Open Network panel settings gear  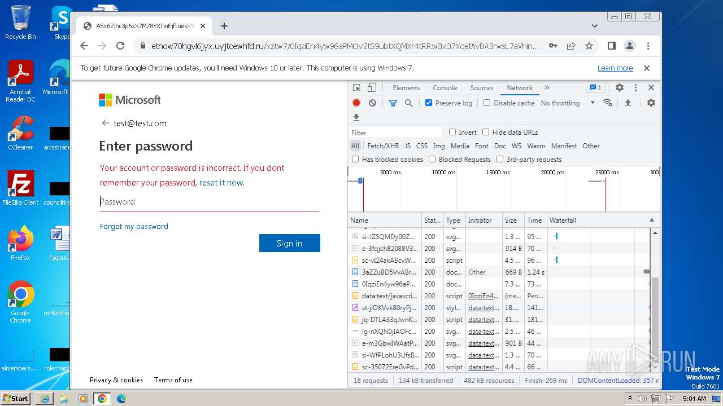(651, 103)
